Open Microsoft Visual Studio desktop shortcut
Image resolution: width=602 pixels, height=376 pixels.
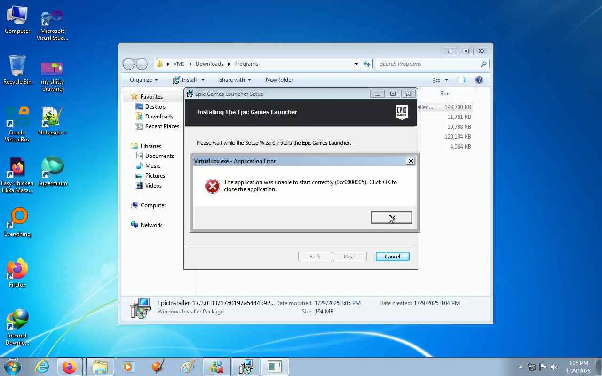point(52,24)
